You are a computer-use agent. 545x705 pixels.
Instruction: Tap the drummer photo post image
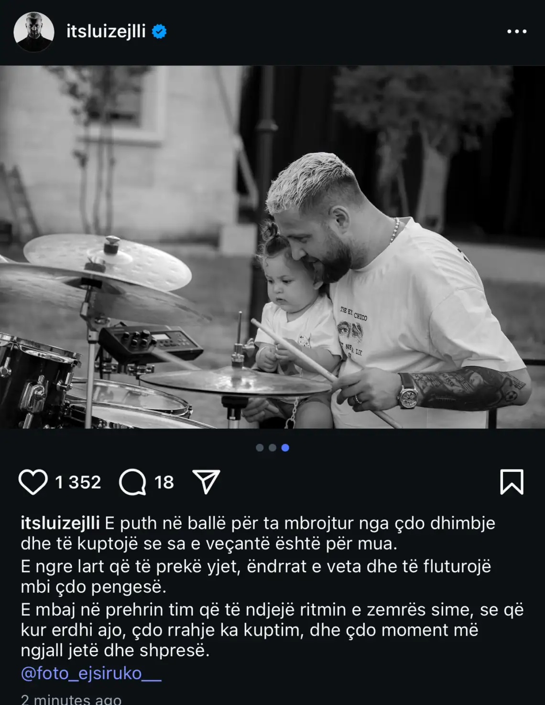tap(272, 247)
